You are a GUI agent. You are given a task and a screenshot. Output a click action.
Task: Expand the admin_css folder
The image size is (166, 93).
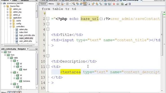[x=8, y=9]
